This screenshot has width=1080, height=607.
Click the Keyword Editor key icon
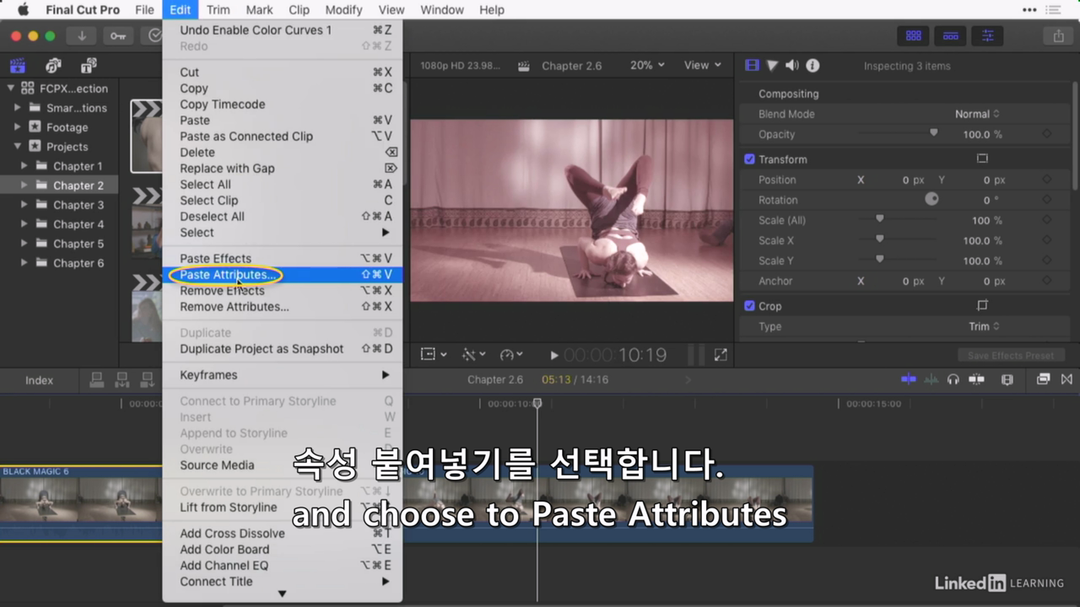point(117,35)
